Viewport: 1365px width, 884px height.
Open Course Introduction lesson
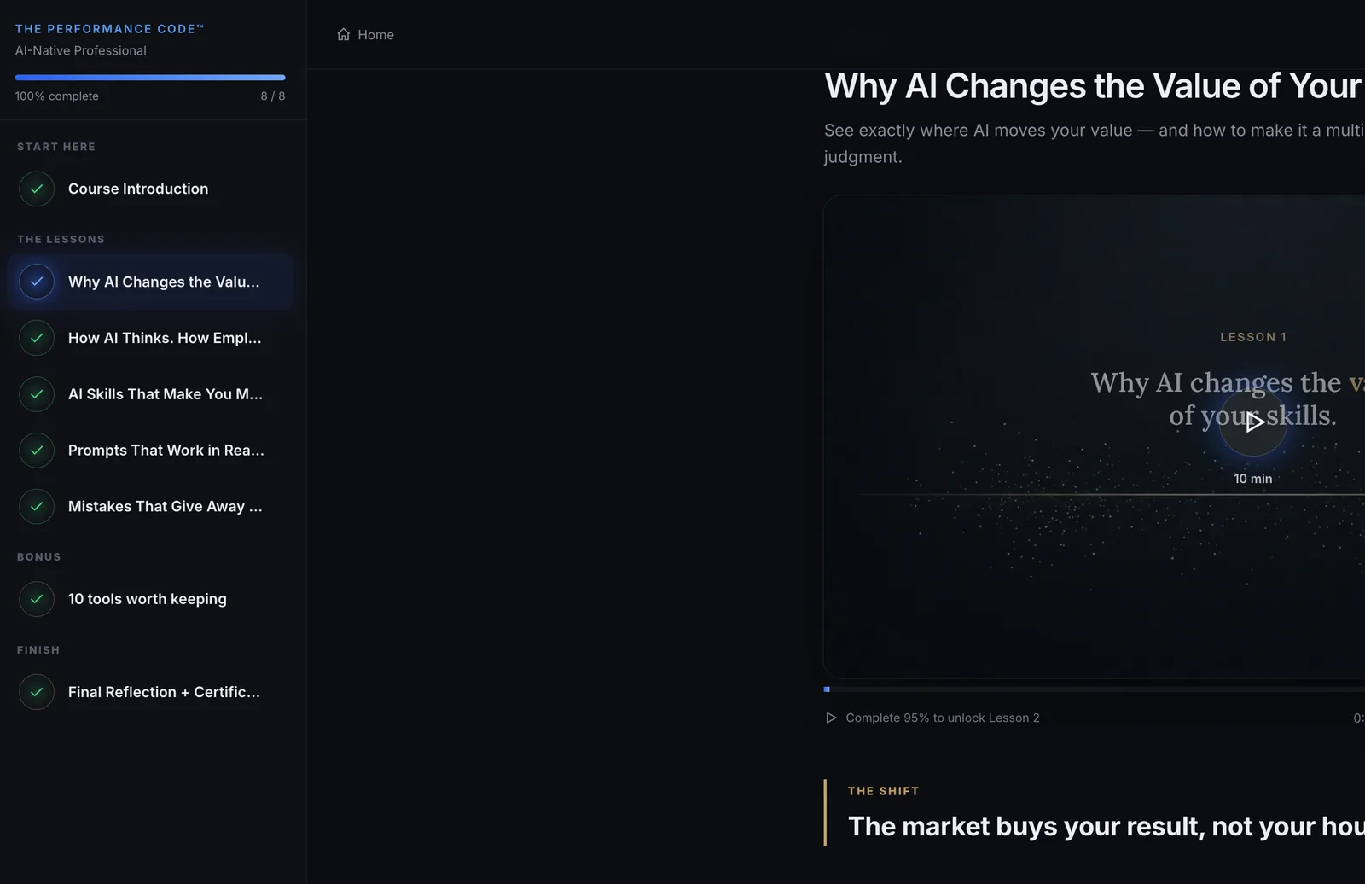click(150, 189)
